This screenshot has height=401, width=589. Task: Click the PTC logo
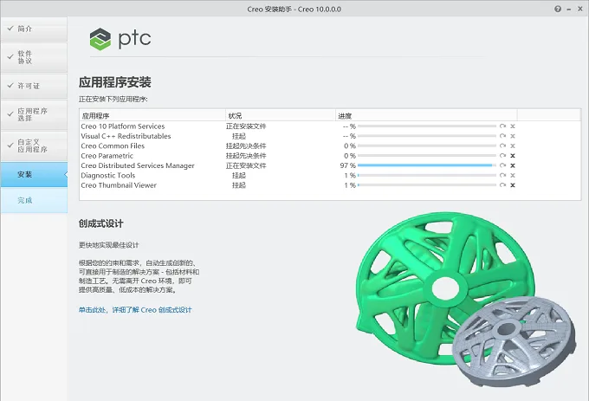pos(120,39)
